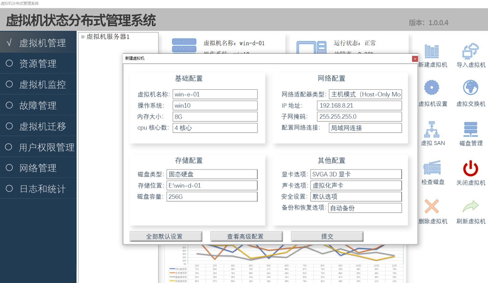Click the 版本: 1.0.0.4 text
Image resolution: width=488 pixels, height=283 pixels.
click(429, 22)
